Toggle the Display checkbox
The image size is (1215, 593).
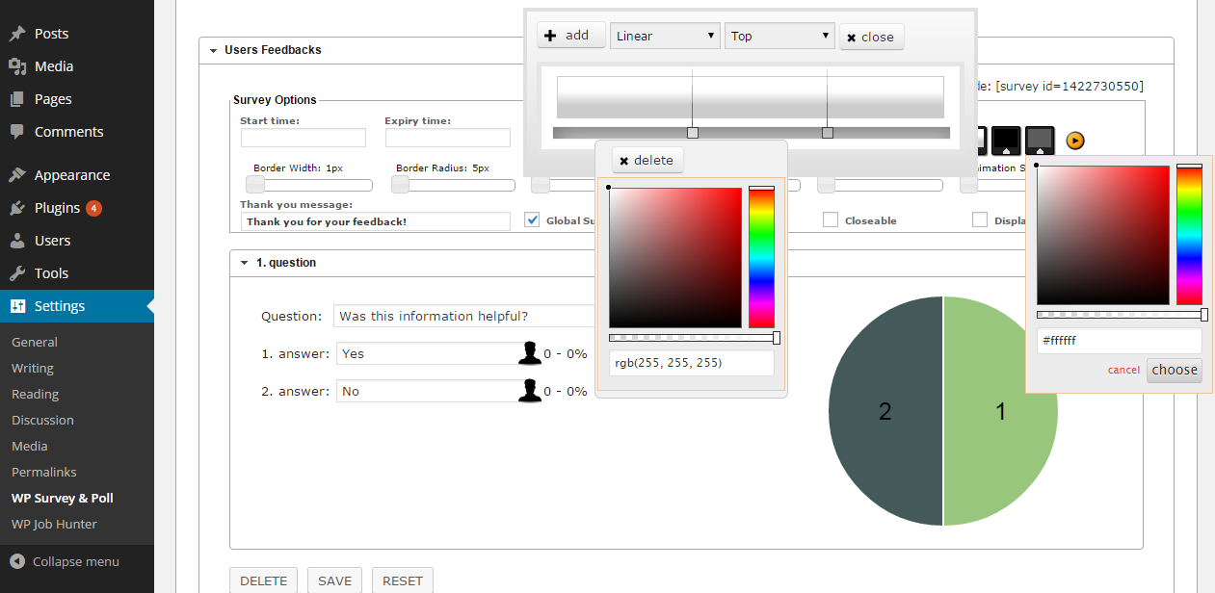pyautogui.click(x=980, y=219)
